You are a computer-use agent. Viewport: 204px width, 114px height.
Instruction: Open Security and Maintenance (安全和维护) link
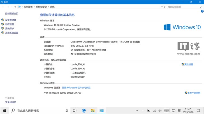tap(11, 102)
